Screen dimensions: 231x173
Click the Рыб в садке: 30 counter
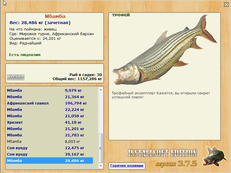click(x=86, y=75)
